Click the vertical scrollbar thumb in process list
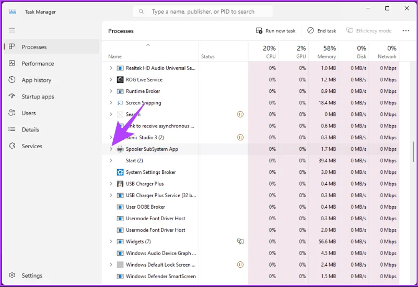 tap(413, 152)
